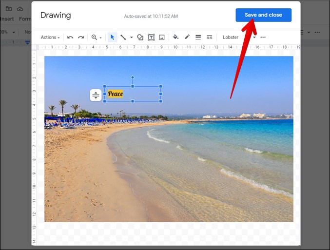
Task: Open the Insert menu in the Docs window
Action: 7,19
